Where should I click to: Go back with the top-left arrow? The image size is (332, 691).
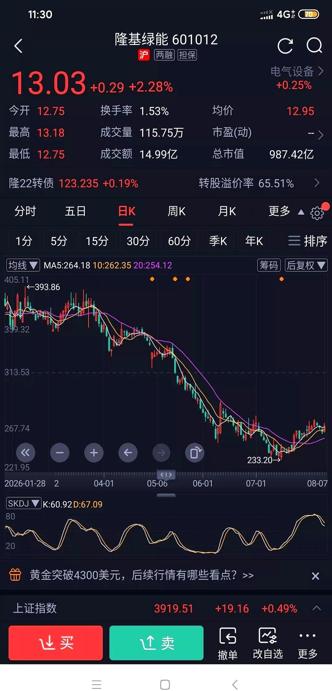click(18, 46)
